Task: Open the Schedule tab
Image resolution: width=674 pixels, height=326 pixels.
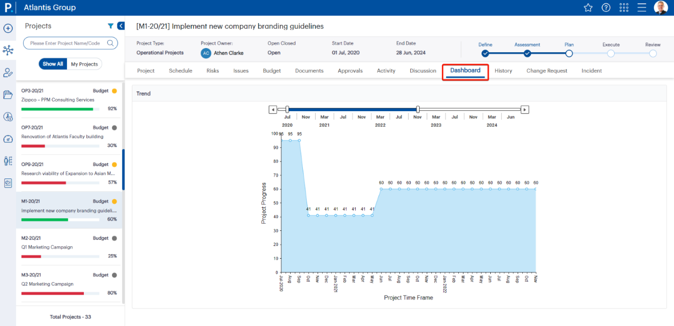Action: (180, 71)
